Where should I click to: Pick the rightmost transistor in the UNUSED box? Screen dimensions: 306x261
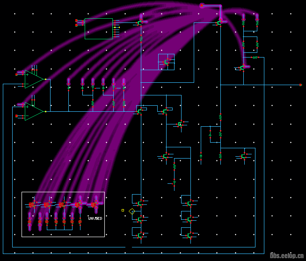(x=94, y=204)
